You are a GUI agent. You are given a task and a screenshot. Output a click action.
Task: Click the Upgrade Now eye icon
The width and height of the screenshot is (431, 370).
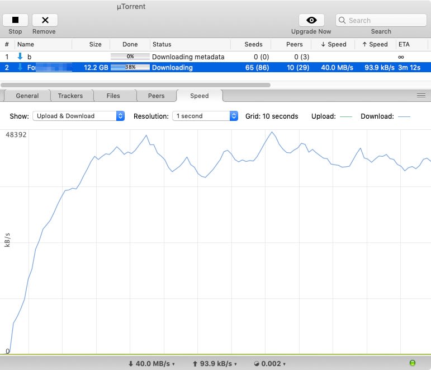311,20
